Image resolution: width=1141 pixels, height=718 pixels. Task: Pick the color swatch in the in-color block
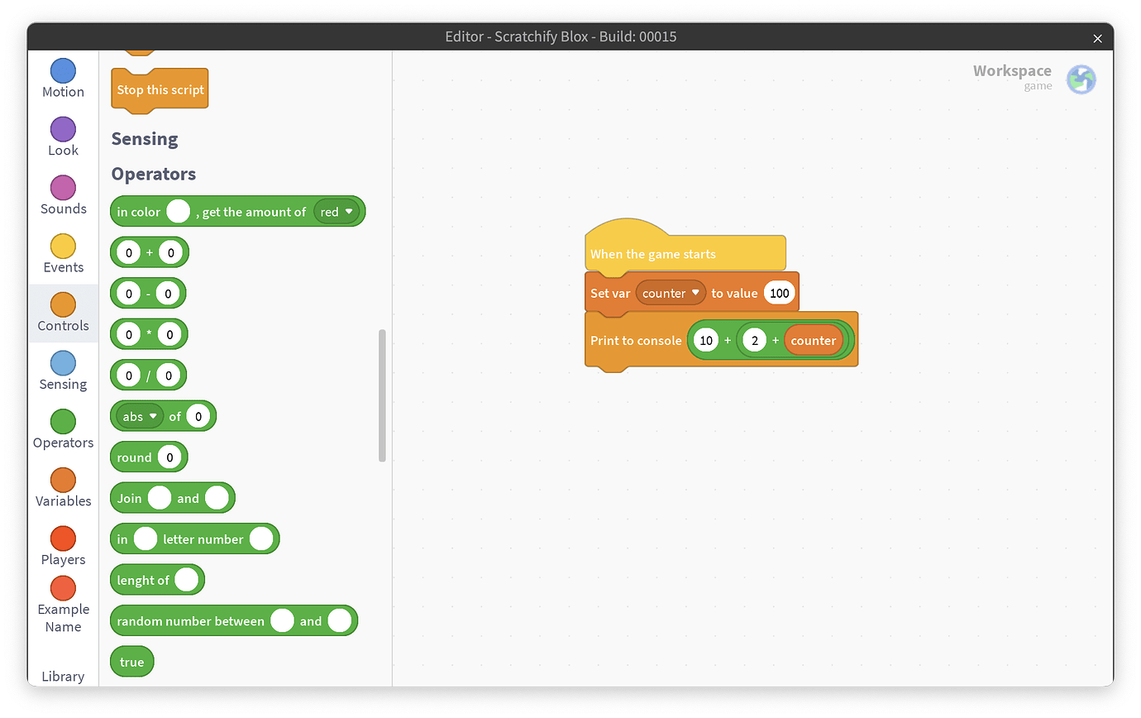click(x=179, y=211)
